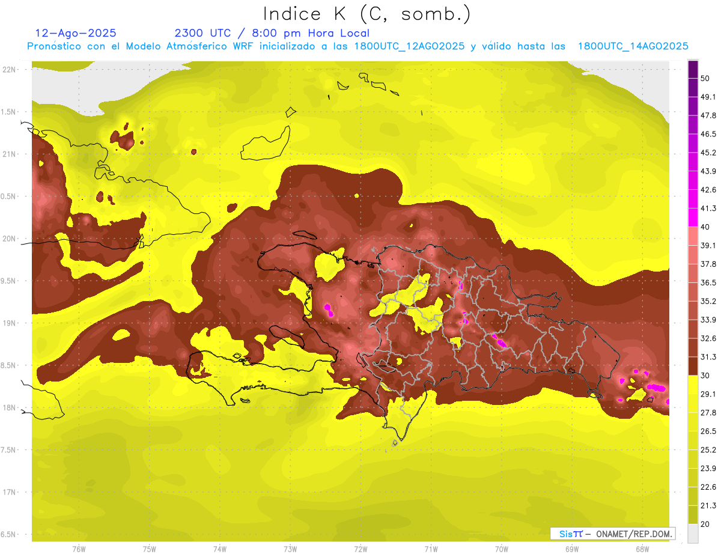The height and width of the screenshot is (557, 721).
Task: Click the '25.2' colorbar value
Action: click(708, 450)
